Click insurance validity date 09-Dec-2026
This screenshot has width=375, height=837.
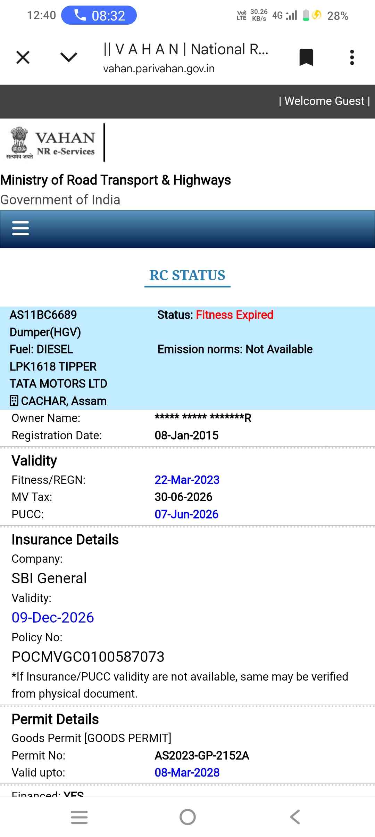pyautogui.click(x=53, y=617)
